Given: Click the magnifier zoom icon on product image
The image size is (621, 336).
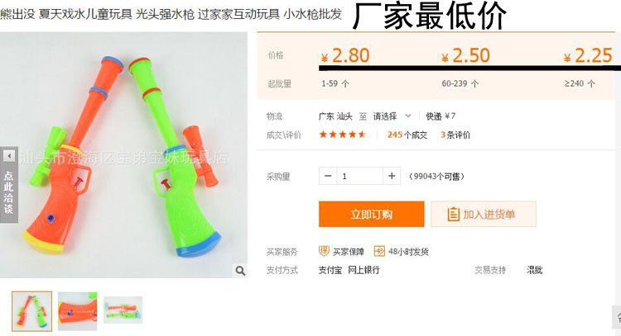Looking at the screenshot, I should point(240,271).
